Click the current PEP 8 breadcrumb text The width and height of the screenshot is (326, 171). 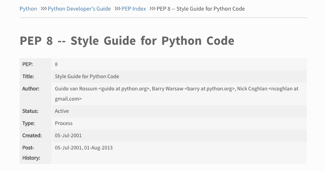(x=200, y=9)
